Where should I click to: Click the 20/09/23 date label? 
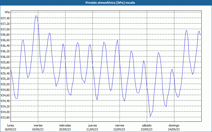point(65,129)
